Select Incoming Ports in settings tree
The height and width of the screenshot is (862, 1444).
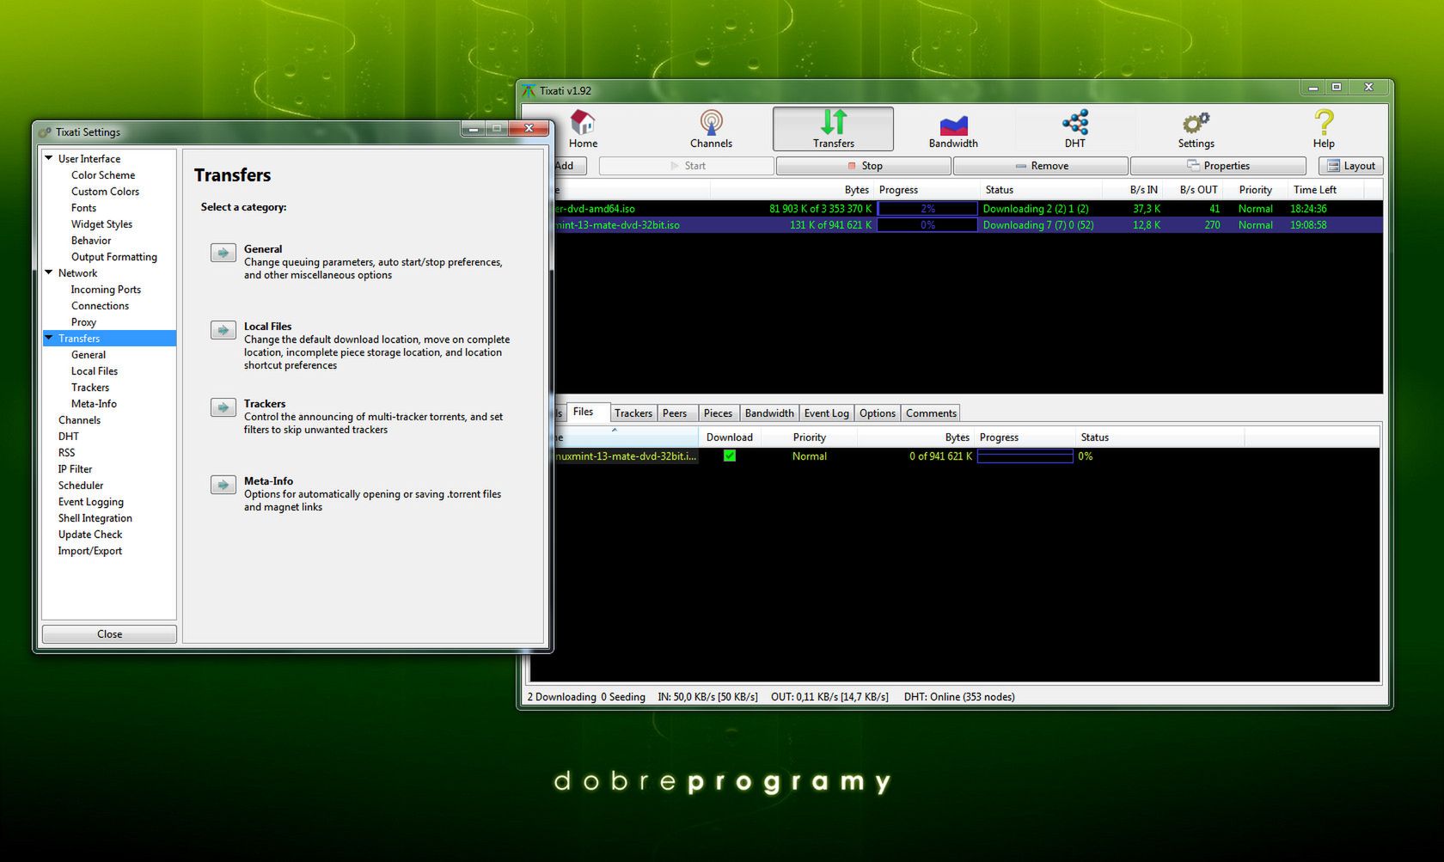106,289
